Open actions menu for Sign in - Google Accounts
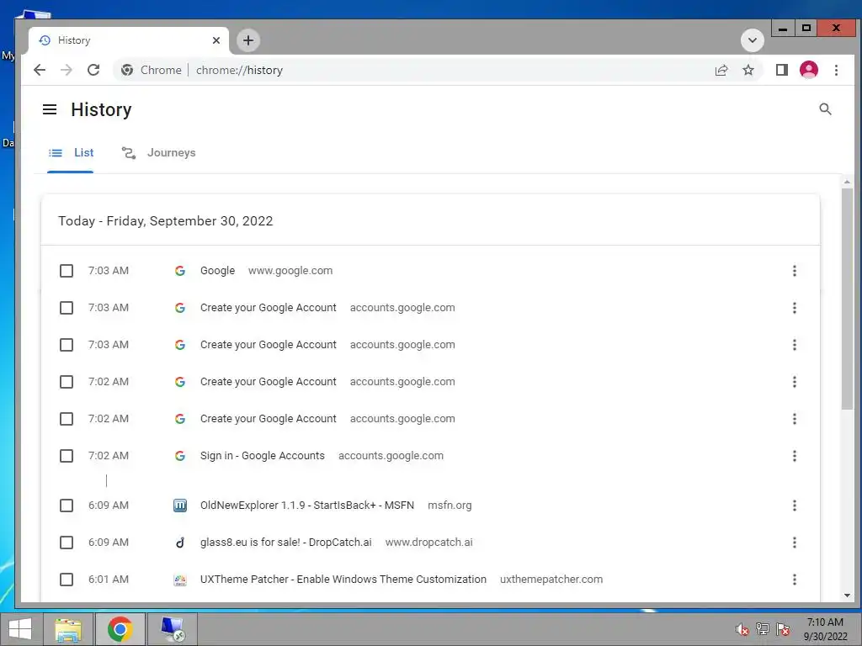 [794, 456]
